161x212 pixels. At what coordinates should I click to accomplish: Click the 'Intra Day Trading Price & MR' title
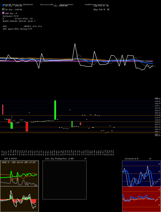point(59,159)
